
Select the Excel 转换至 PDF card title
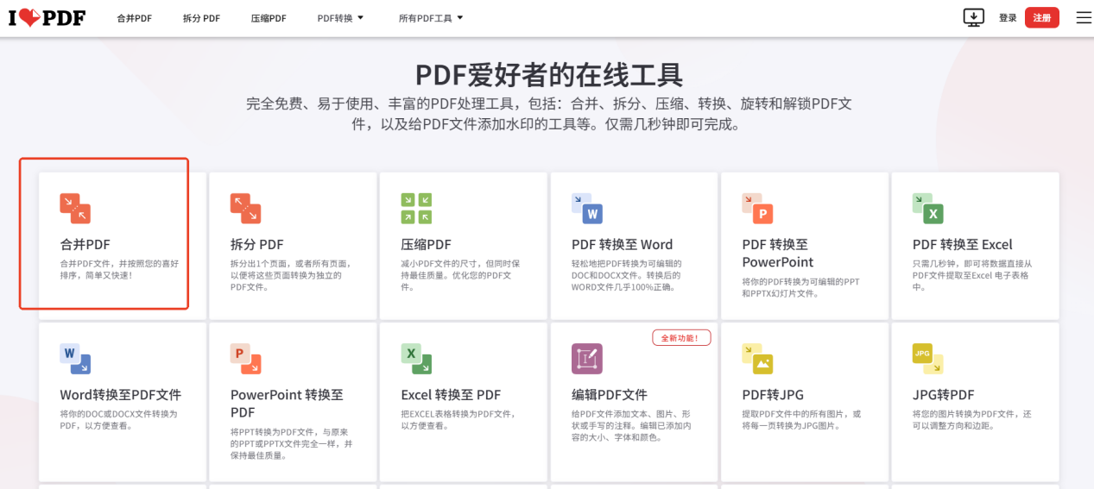451,394
